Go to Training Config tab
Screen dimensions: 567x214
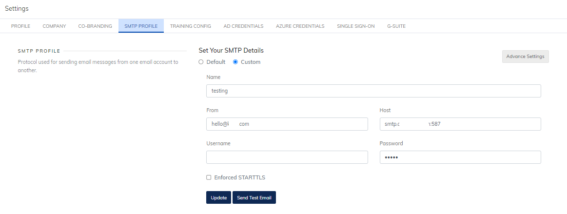[191, 26]
